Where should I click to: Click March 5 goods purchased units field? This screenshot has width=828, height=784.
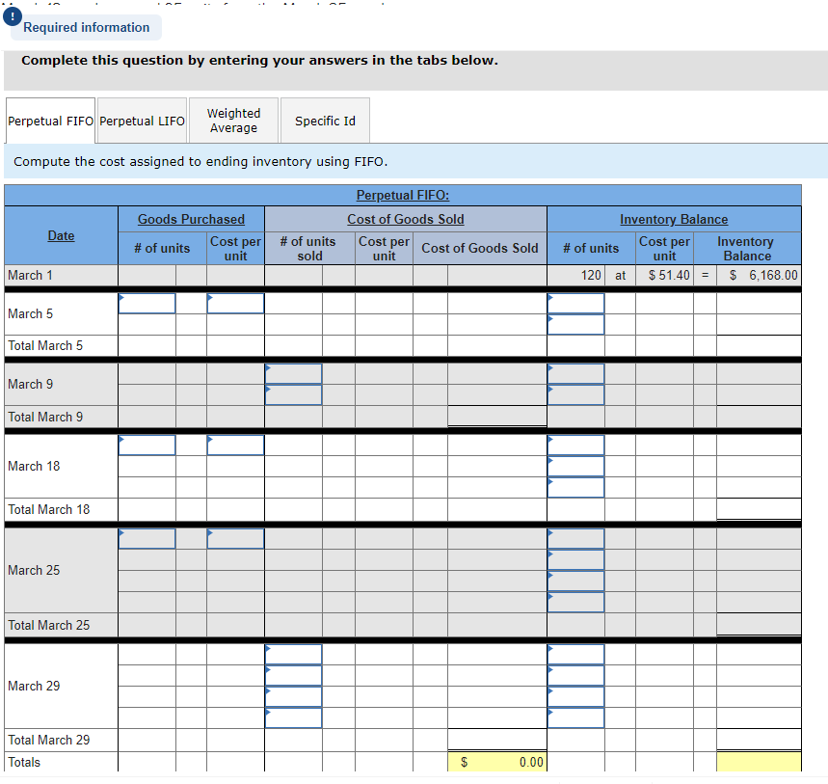[x=147, y=303]
